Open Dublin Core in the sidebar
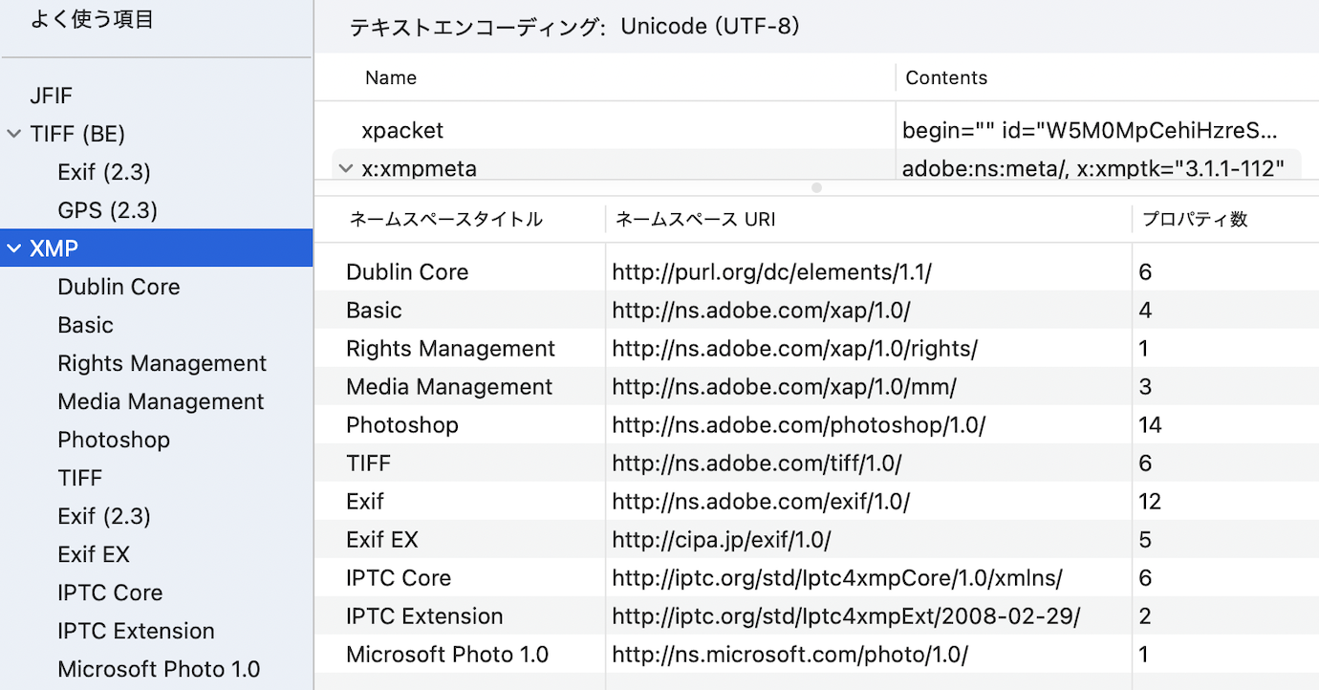The width and height of the screenshot is (1319, 690). pos(119,287)
